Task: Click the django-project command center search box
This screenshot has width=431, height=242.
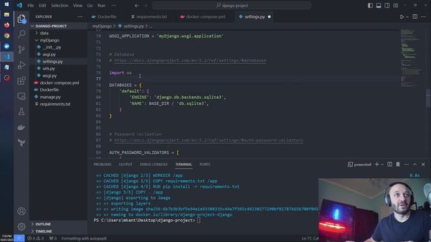Action: tap(232, 5)
